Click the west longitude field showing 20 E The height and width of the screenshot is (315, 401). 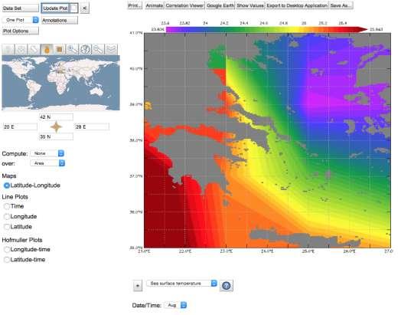click(x=20, y=126)
